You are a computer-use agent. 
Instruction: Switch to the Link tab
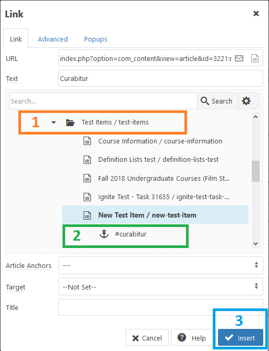point(16,39)
